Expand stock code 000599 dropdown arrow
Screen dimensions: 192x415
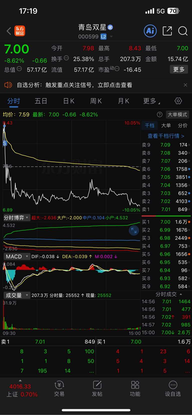(111, 37)
